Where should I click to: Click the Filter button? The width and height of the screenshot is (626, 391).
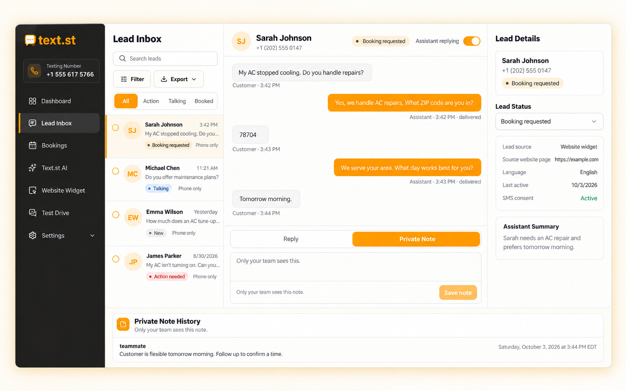click(132, 79)
